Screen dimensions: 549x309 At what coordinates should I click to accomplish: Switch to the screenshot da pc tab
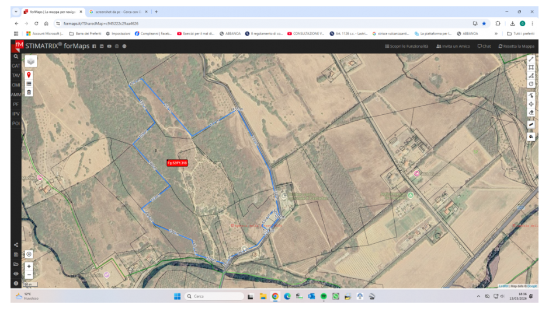point(114,12)
